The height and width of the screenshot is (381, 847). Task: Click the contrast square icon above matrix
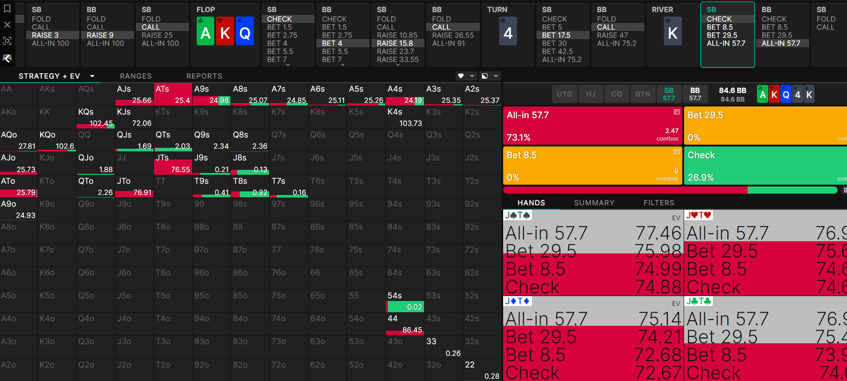[485, 76]
